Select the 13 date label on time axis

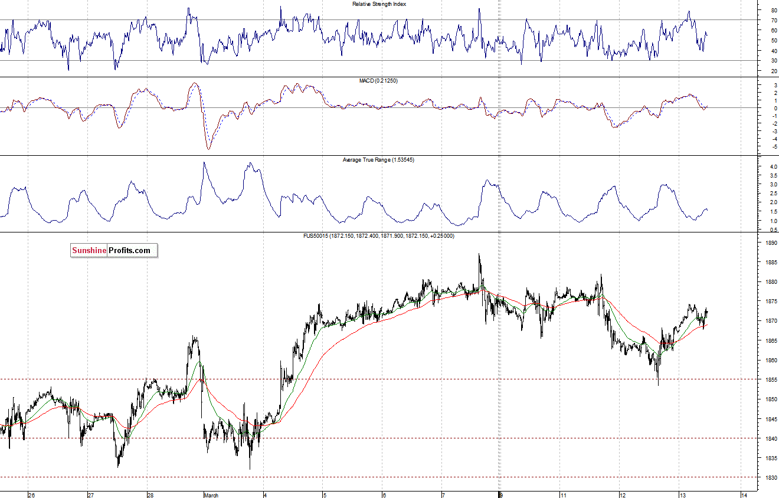pyautogui.click(x=682, y=495)
